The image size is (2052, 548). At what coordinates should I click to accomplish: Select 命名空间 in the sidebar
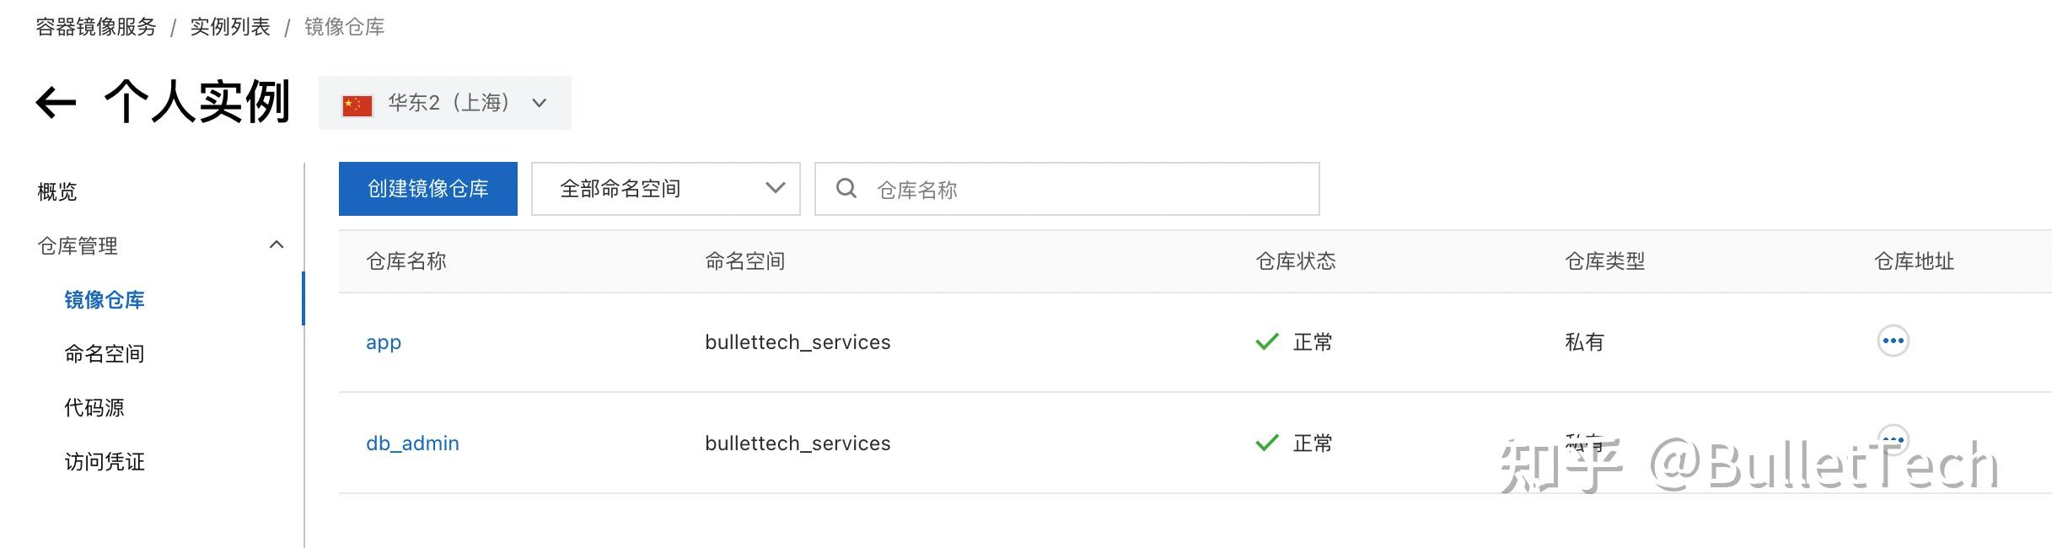[x=105, y=353]
